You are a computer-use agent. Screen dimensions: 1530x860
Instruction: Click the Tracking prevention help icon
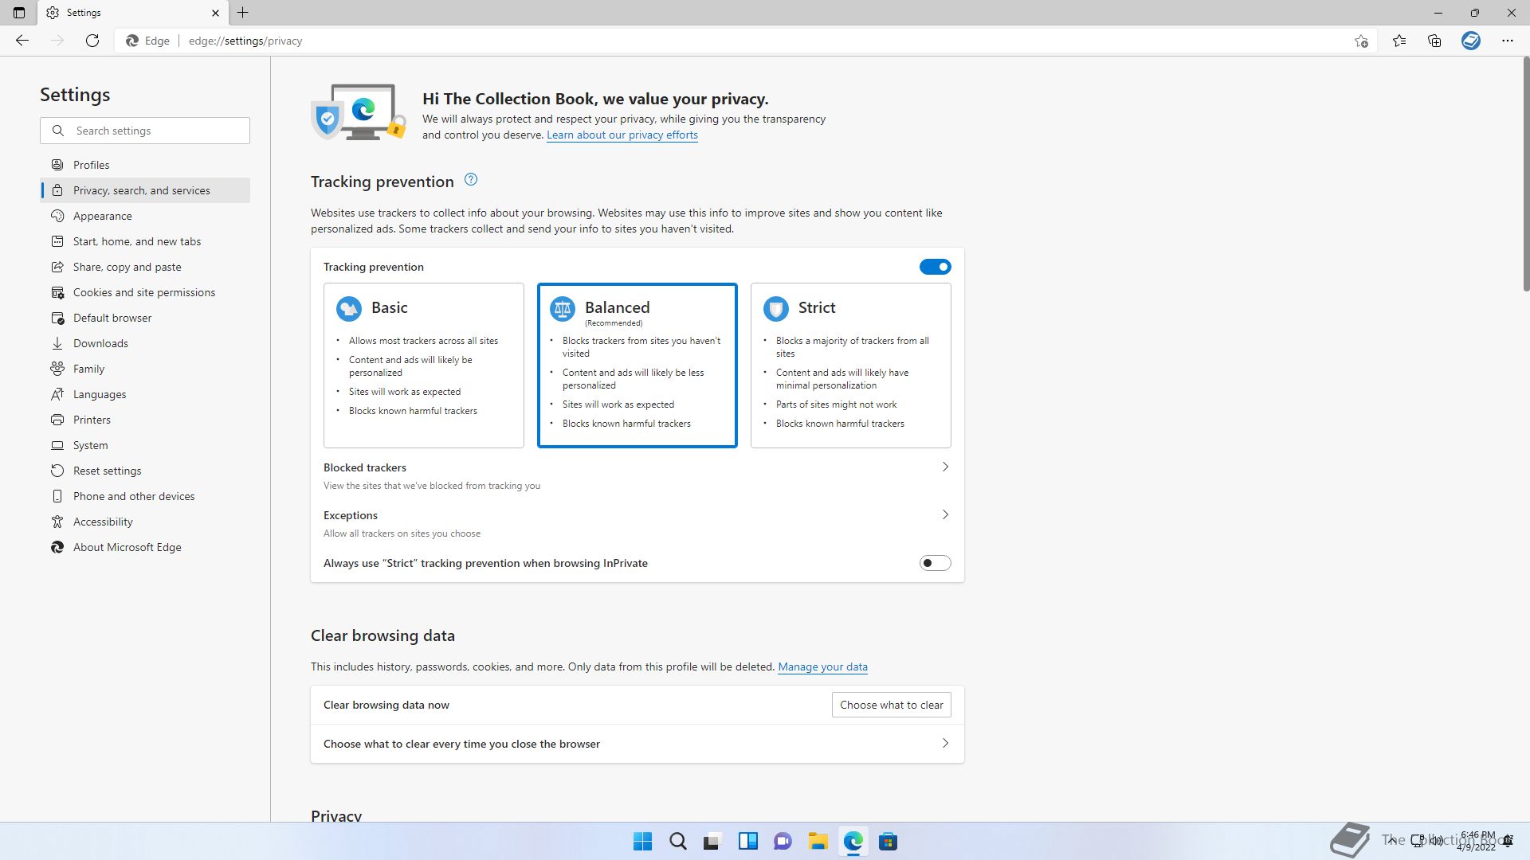tap(471, 180)
